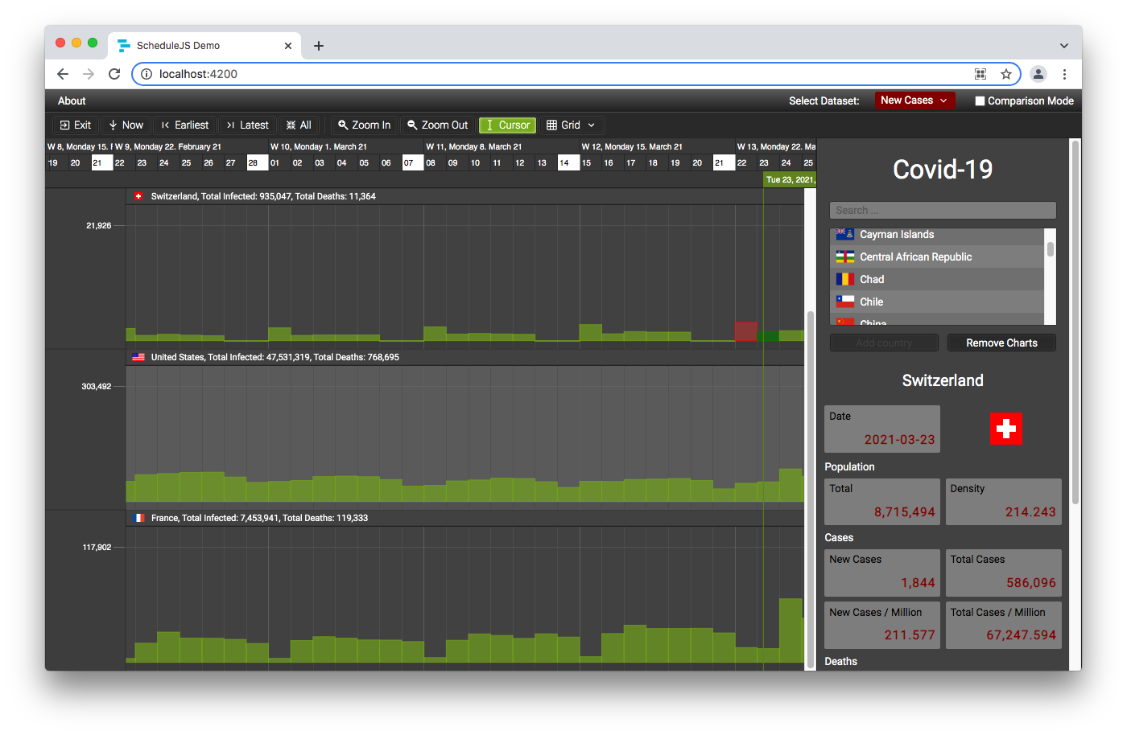This screenshot has width=1127, height=735.
Task: Bookmark this page with star icon
Action: pyautogui.click(x=1006, y=74)
